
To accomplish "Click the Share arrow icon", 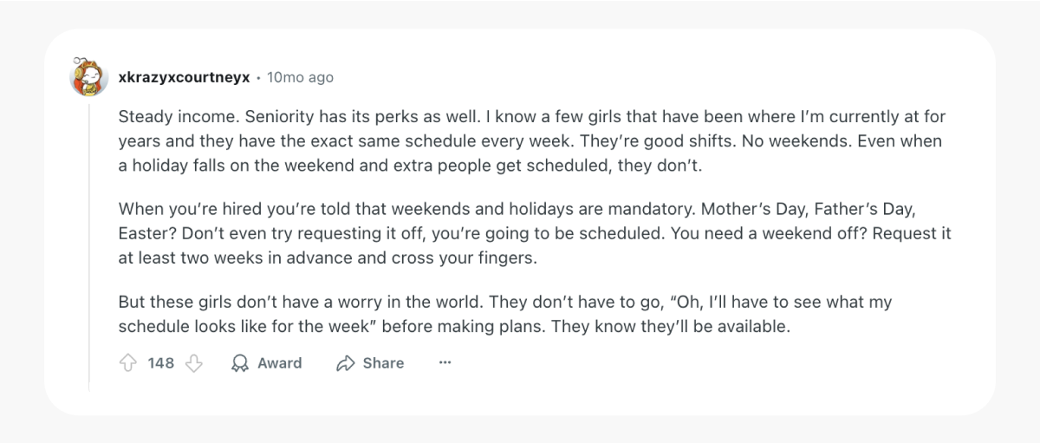I will [346, 363].
